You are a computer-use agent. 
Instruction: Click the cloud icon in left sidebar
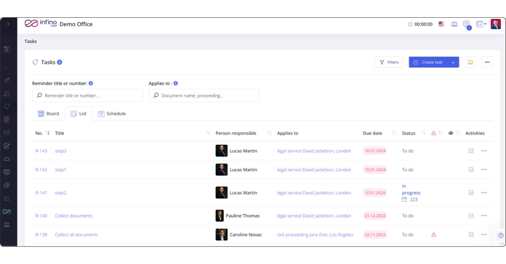[7, 159]
